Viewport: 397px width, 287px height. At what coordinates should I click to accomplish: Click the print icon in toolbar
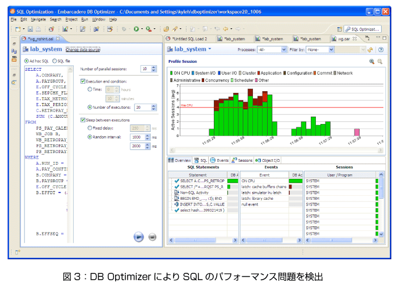(38, 29)
